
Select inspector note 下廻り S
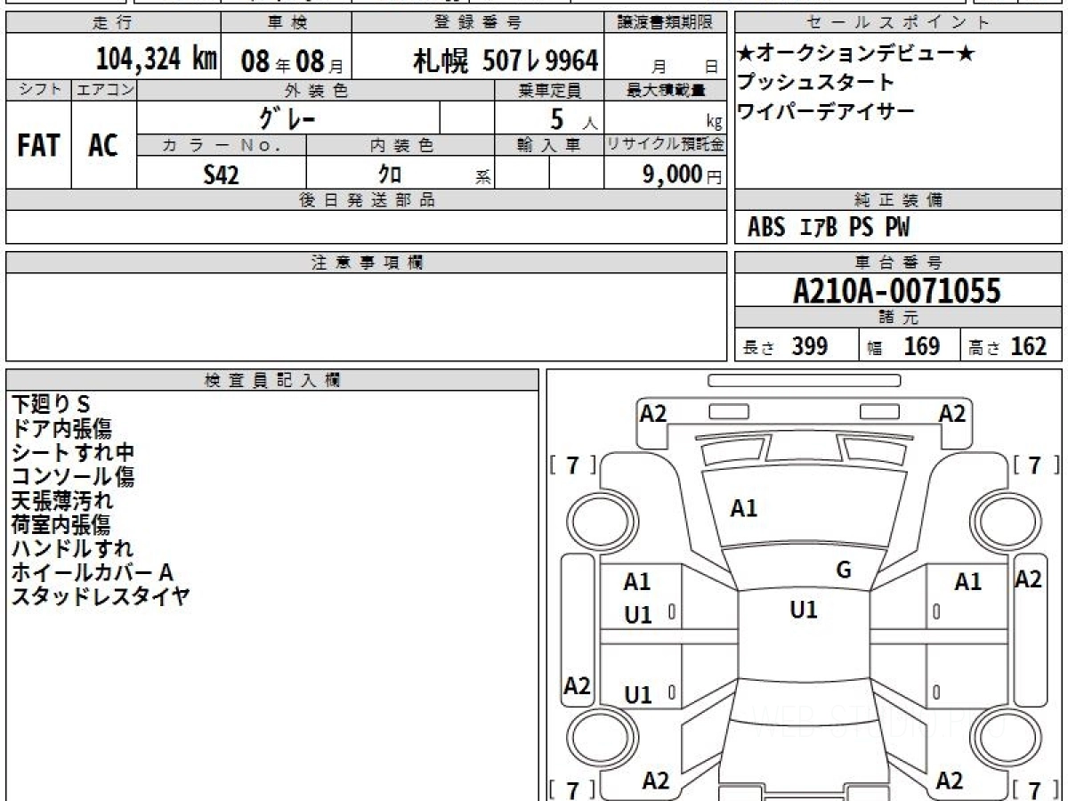tap(51, 403)
